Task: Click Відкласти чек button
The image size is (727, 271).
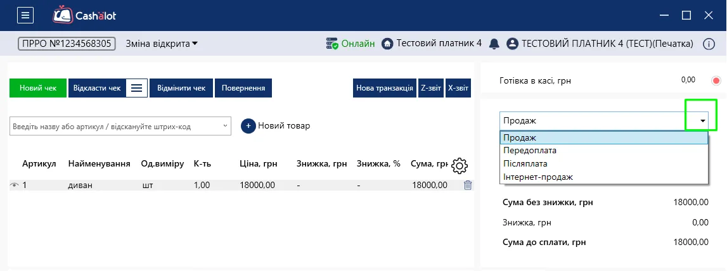Action: tap(97, 88)
